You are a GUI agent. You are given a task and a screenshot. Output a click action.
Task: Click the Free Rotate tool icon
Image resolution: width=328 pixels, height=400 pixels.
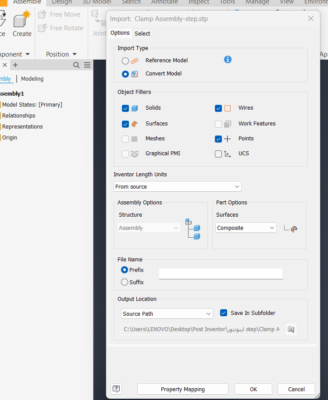(x=43, y=28)
